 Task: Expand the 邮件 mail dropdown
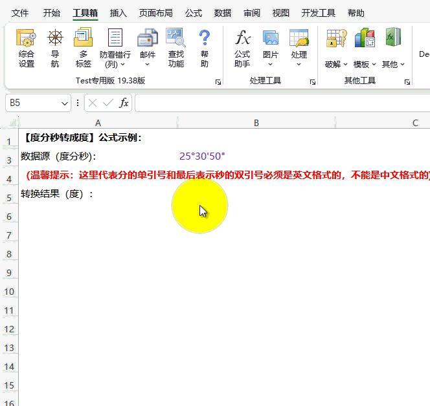[148, 64]
